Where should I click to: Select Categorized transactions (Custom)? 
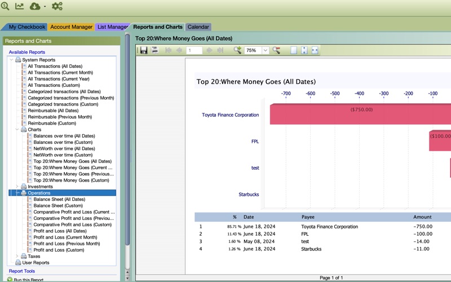[63, 104]
